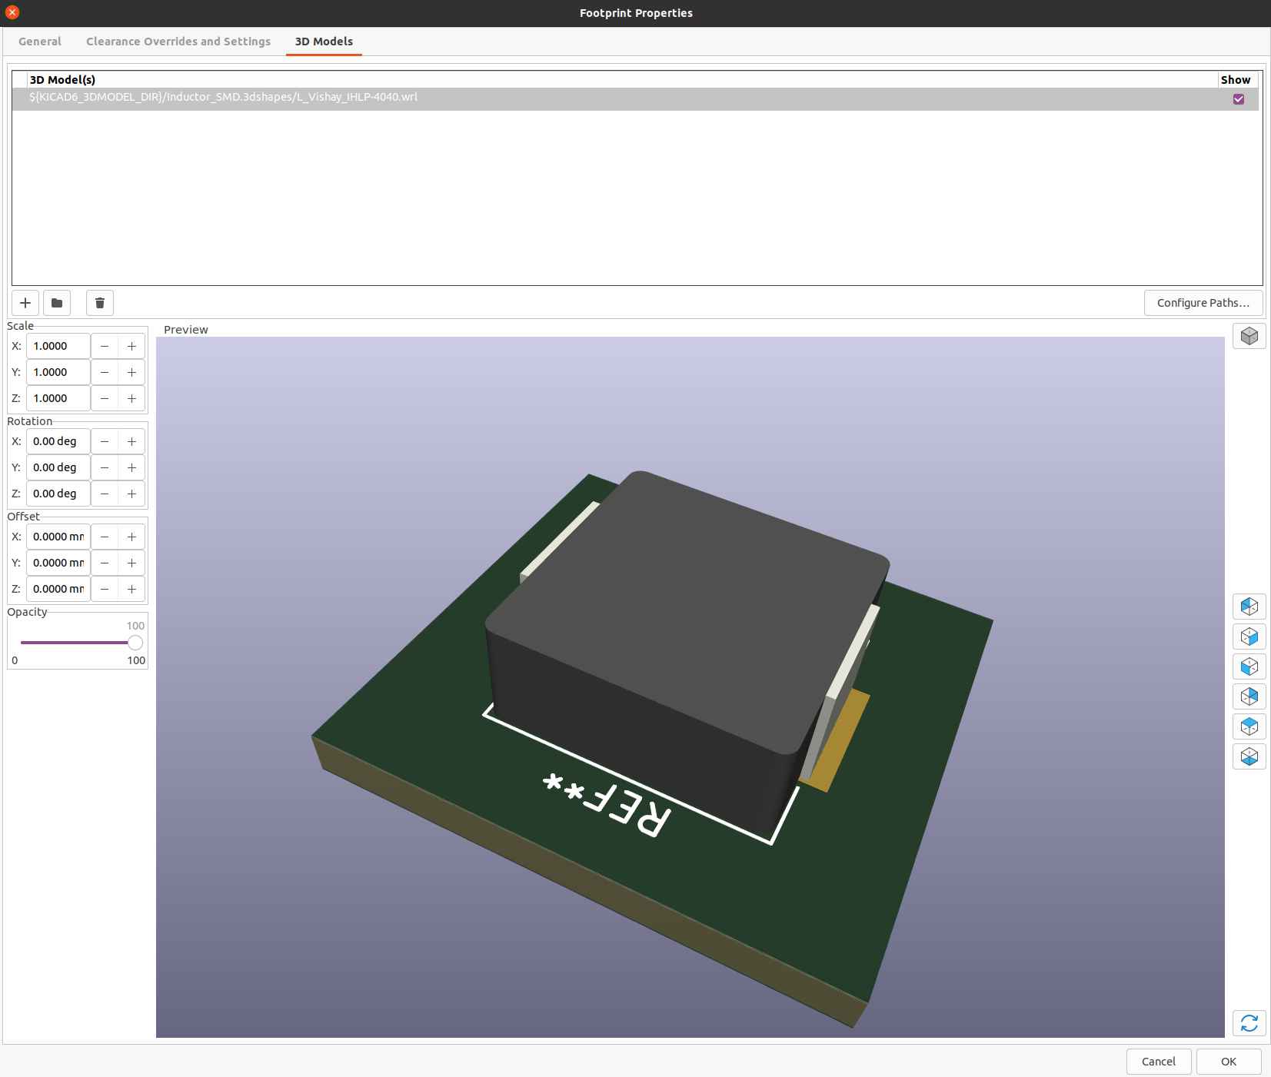Cancel the Footprint Properties dialog
Image resolution: width=1271 pixels, height=1077 pixels.
pos(1158,1062)
